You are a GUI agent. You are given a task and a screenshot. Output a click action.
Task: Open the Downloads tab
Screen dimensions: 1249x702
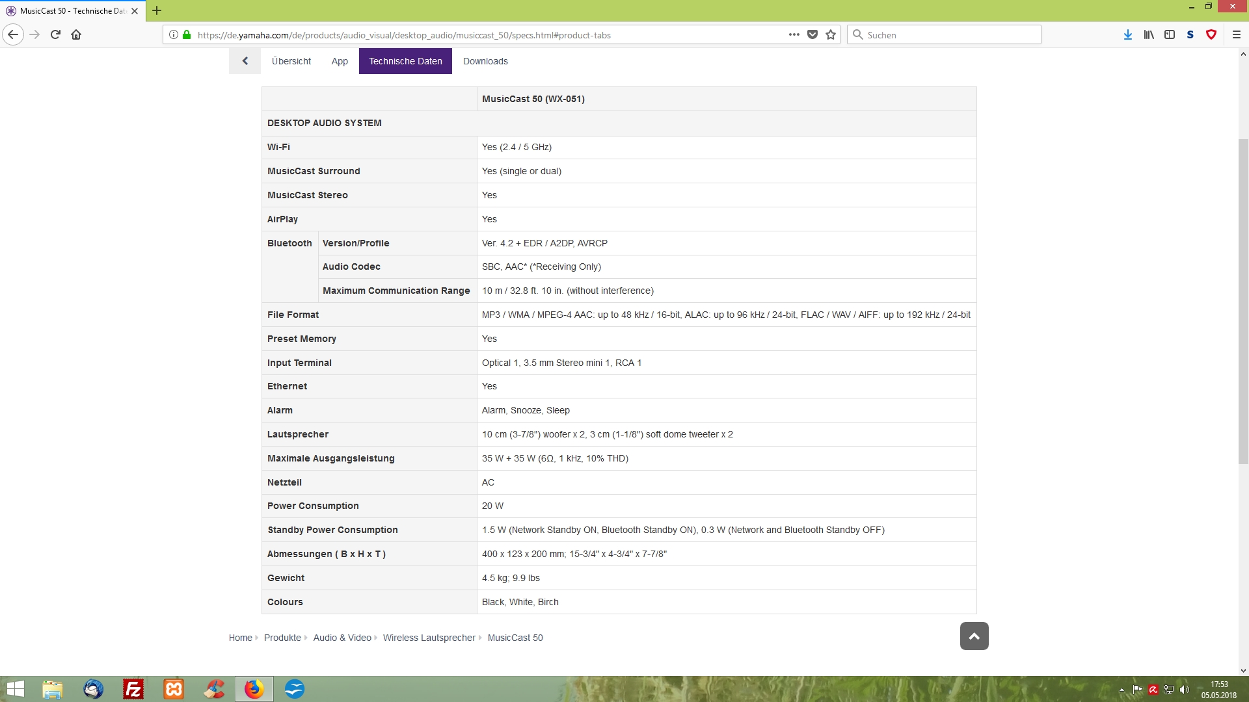[x=485, y=61]
